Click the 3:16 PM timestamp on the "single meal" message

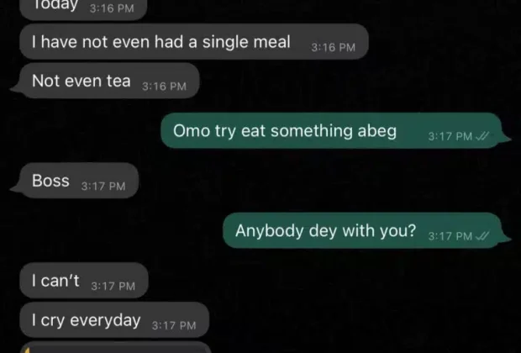(333, 47)
